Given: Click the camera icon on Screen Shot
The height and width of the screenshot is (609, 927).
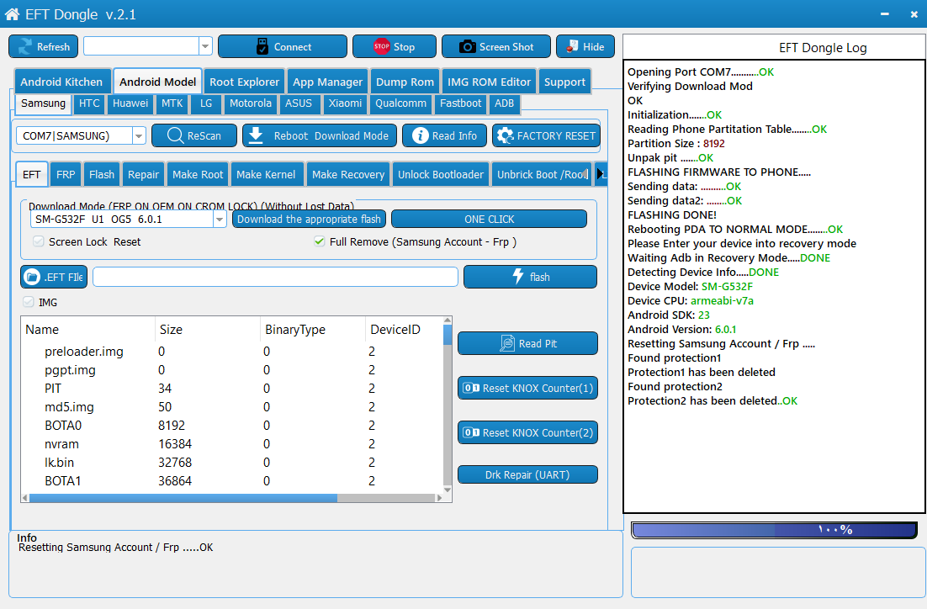Looking at the screenshot, I should coord(467,47).
